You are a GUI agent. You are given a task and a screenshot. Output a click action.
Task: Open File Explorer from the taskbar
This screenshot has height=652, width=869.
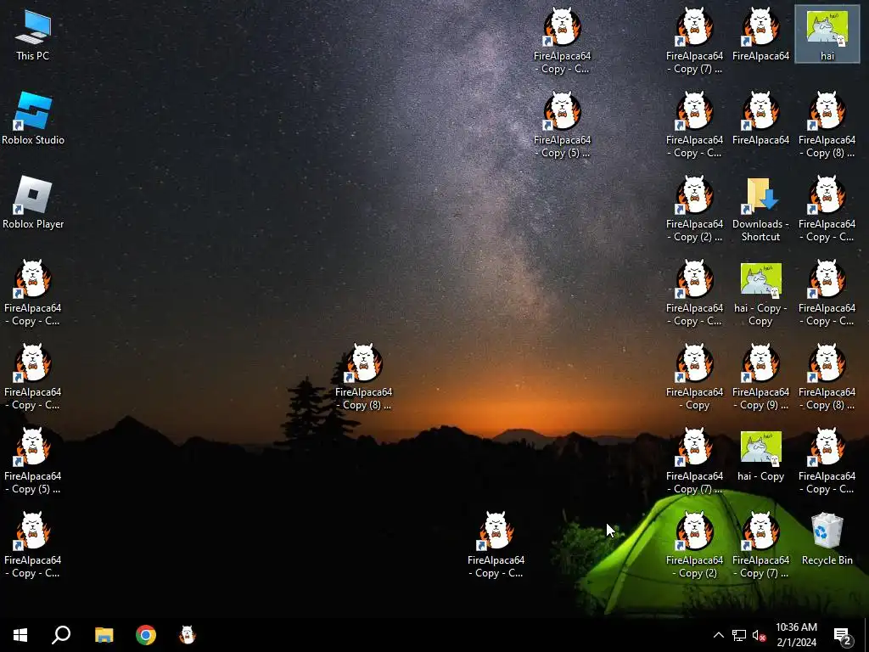pos(104,635)
